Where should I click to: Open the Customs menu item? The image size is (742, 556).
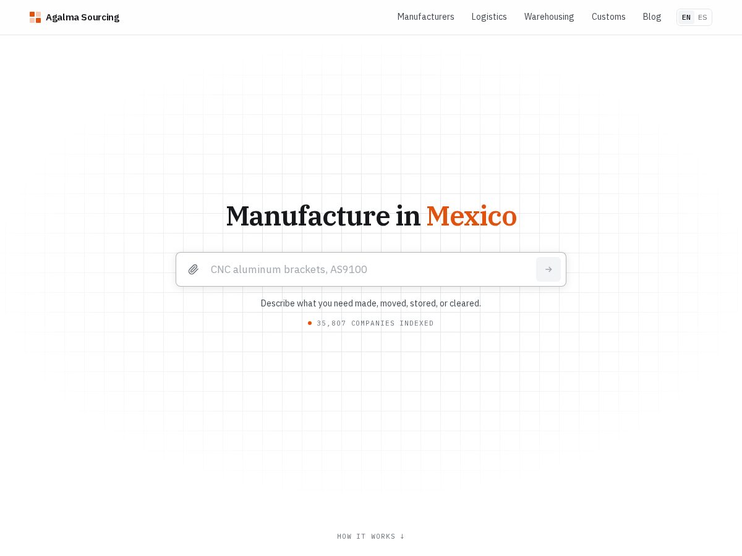click(x=608, y=17)
